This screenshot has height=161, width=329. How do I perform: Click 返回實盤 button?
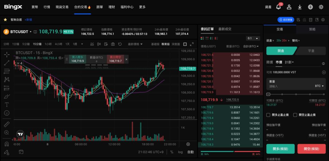click(286, 20)
